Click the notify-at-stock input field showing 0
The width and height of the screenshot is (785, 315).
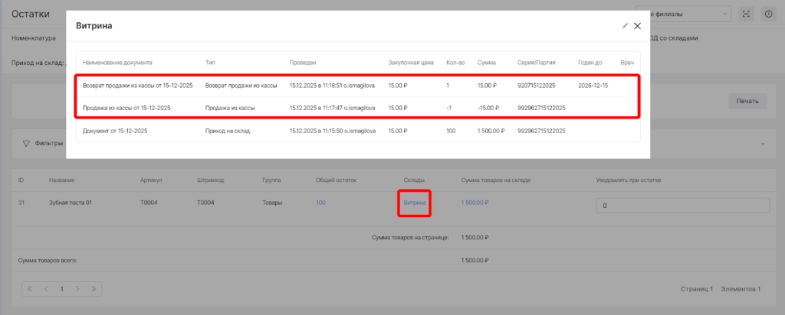pyautogui.click(x=682, y=206)
